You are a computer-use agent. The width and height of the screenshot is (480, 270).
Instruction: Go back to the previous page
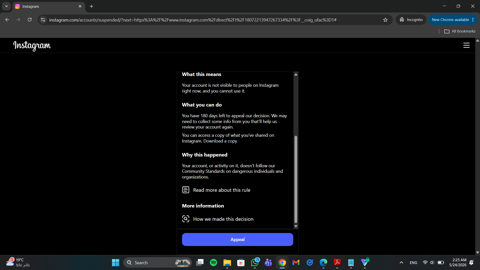coord(7,20)
